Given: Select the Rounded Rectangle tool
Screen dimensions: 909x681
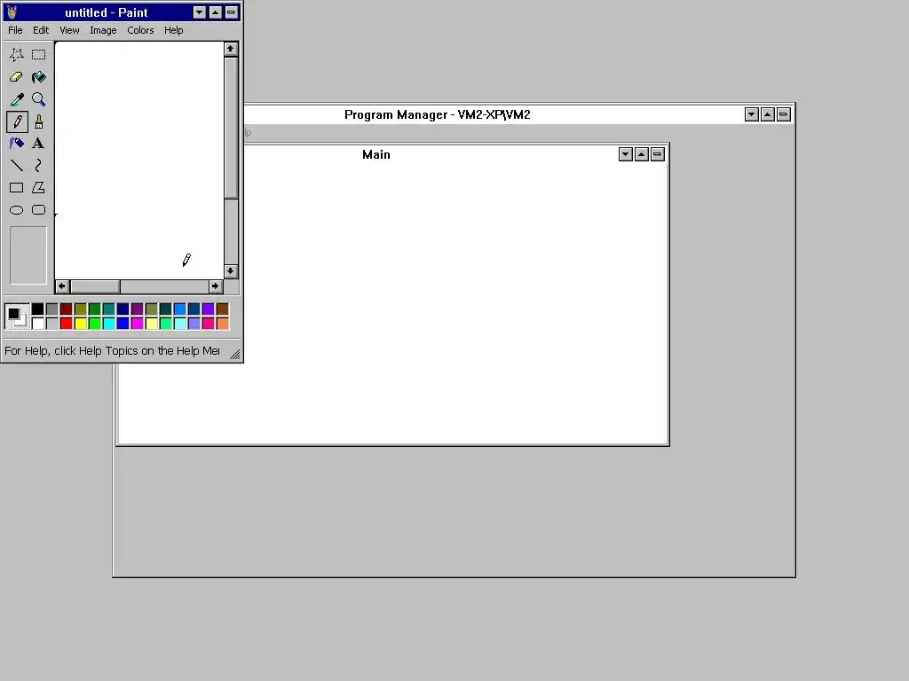Looking at the screenshot, I should pos(39,209).
